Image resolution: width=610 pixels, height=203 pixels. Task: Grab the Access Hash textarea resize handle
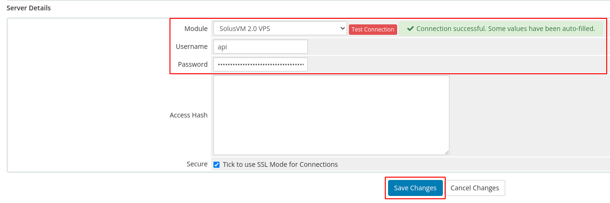coord(447,152)
